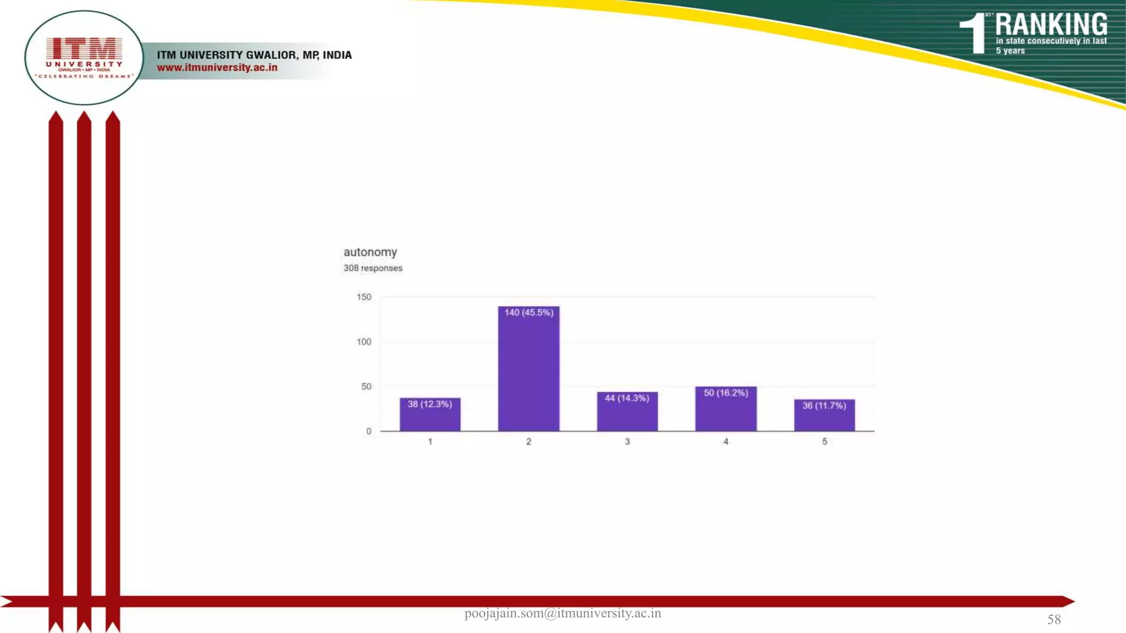
Task: Click the red horizontal arrow bar tip
Action: click(x=1067, y=601)
